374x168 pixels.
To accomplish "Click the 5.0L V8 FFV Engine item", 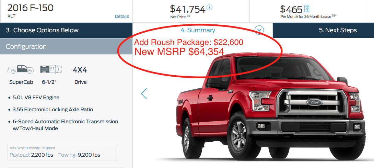I will [x=36, y=98].
